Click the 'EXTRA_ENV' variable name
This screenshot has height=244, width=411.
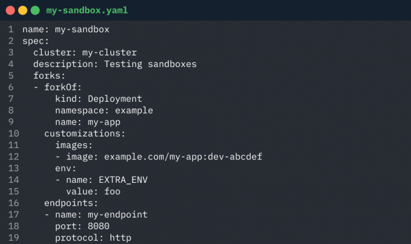pos(123,180)
